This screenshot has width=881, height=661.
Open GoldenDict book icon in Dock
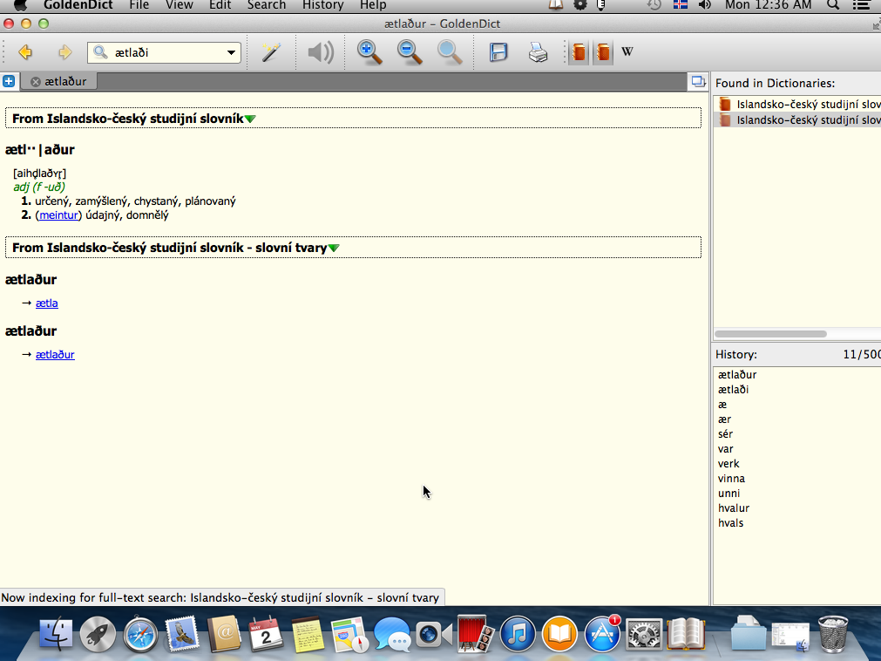coord(686,634)
